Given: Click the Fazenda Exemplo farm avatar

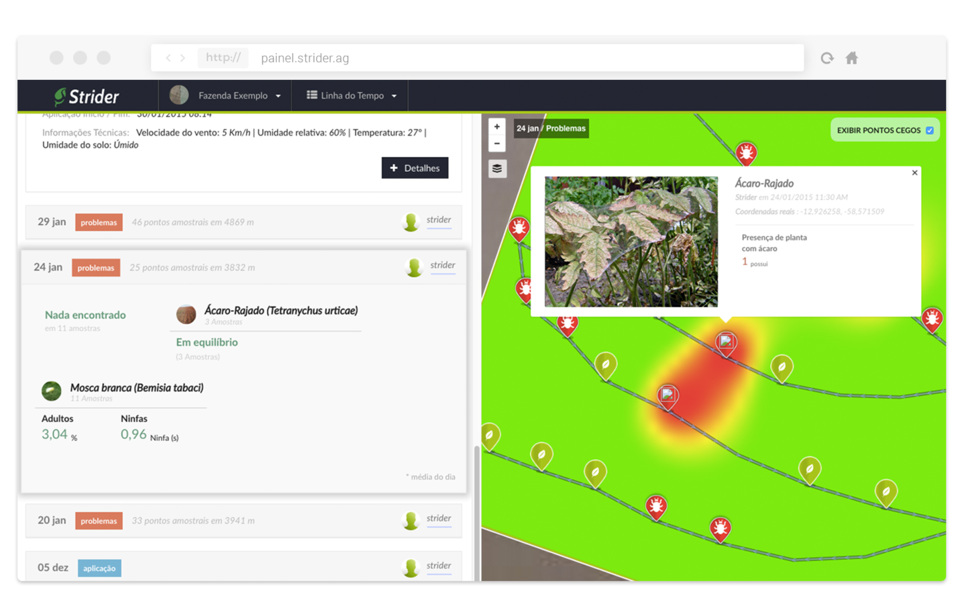Looking at the screenshot, I should click(x=179, y=95).
